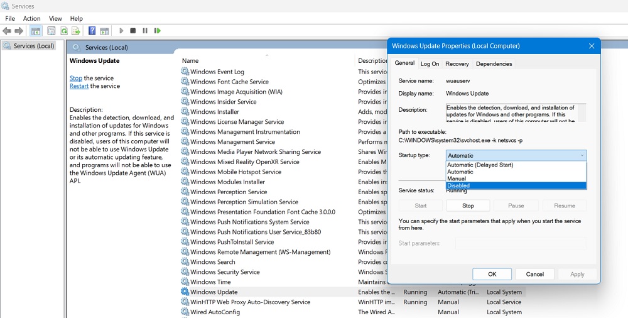Select Windows Push Notifications User Service_83b80
The image size is (628, 318).
pos(255,232)
